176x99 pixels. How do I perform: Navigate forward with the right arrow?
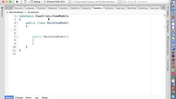[10, 8]
